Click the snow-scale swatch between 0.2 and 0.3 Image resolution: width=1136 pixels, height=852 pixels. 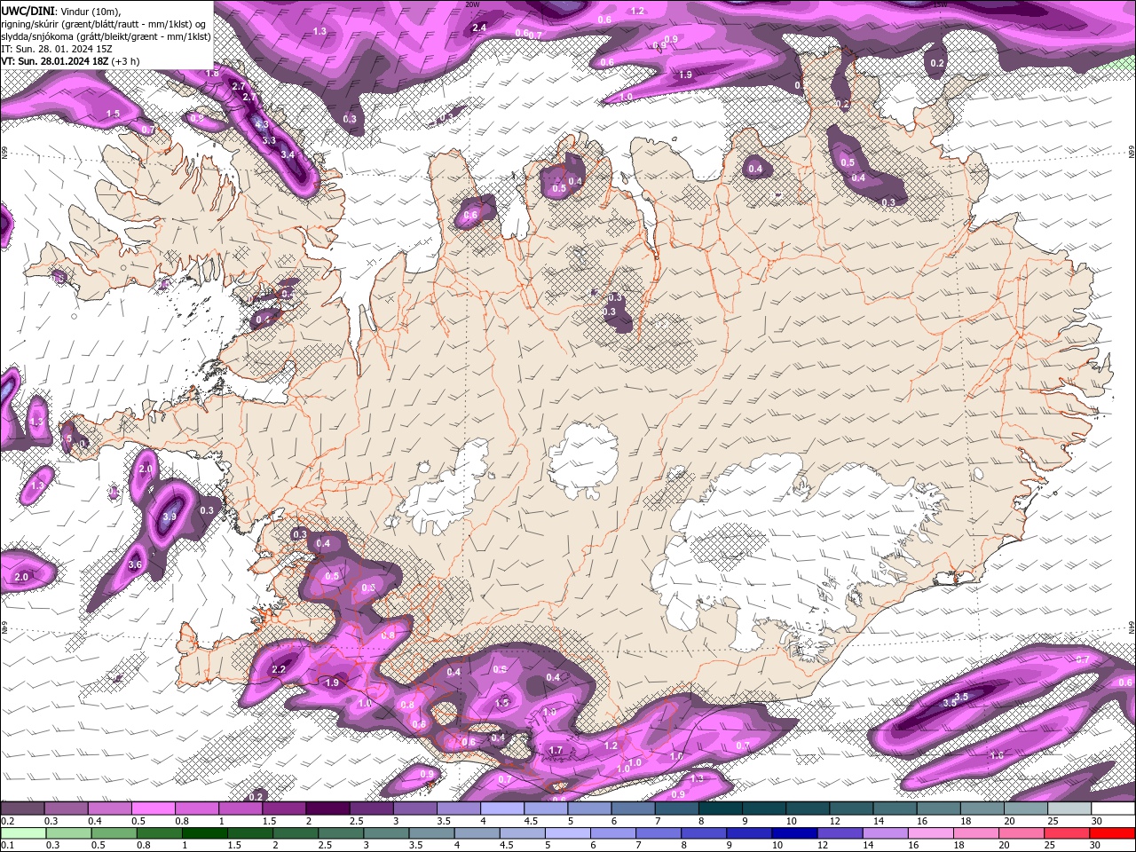click(22, 808)
